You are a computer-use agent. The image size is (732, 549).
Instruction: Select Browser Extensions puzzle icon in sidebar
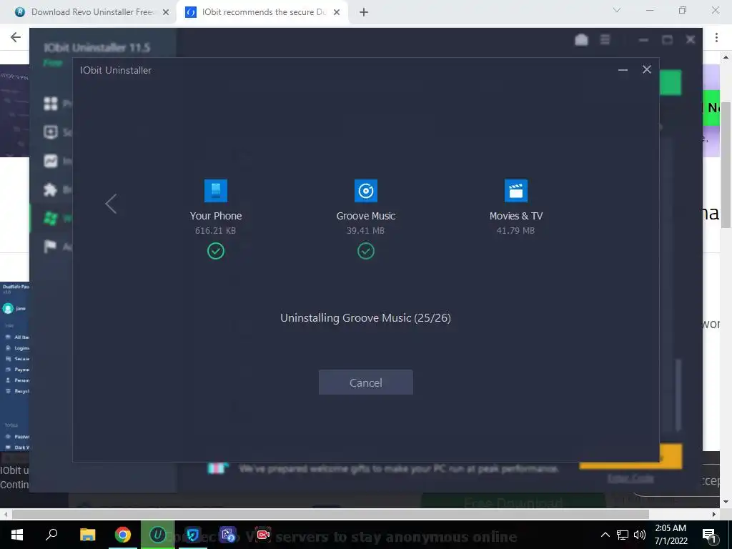coord(51,189)
